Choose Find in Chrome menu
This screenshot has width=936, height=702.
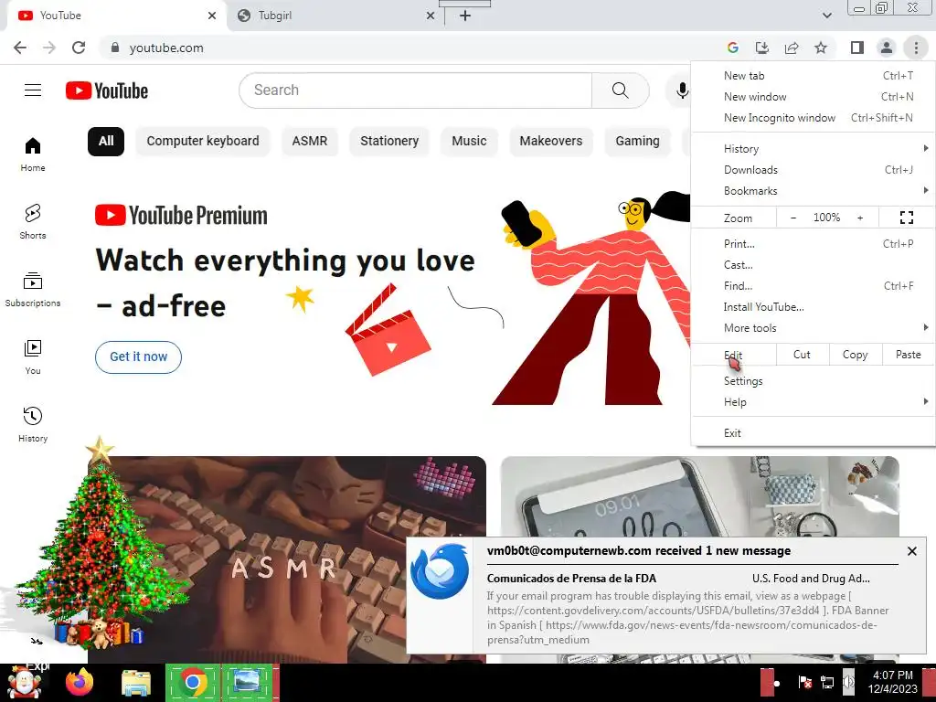point(813,286)
